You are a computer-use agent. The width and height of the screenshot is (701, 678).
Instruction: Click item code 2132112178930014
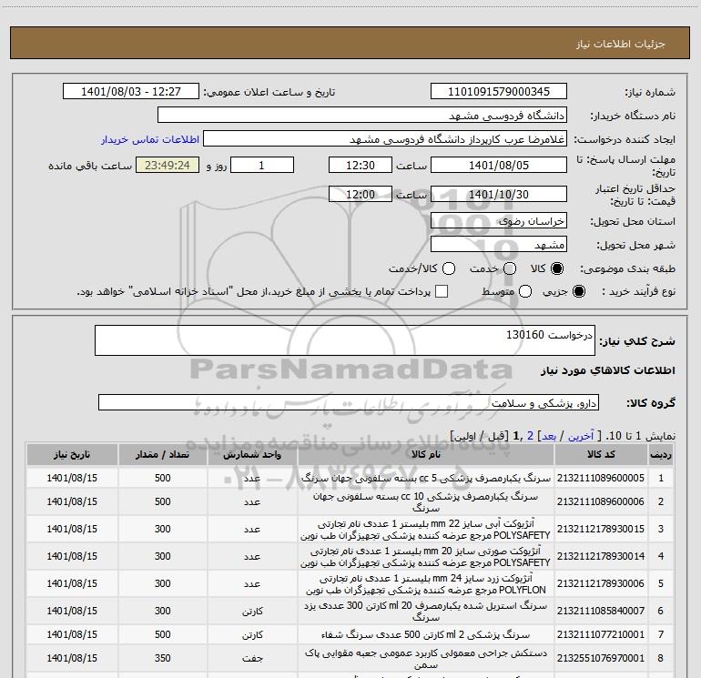pyautogui.click(x=601, y=556)
